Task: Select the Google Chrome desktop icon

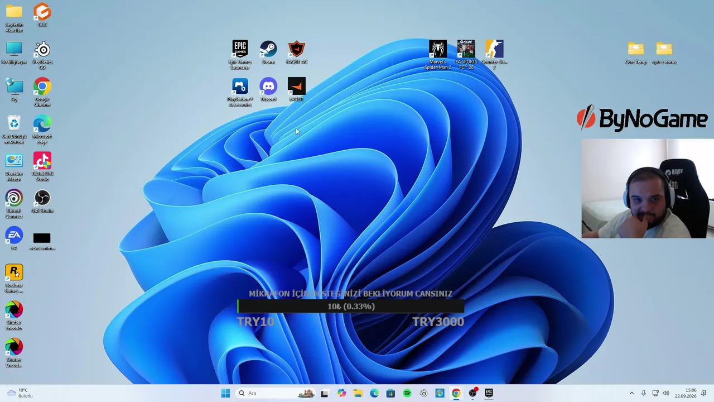Action: point(42,92)
